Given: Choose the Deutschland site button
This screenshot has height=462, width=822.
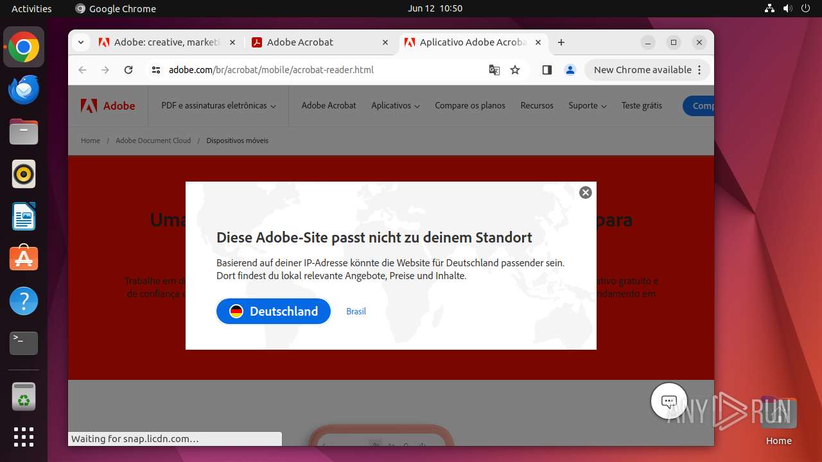Looking at the screenshot, I should [x=274, y=311].
